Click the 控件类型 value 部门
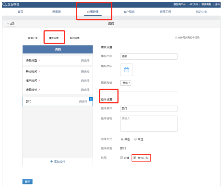The height and width of the screenshot is (189, 223). [123, 148]
